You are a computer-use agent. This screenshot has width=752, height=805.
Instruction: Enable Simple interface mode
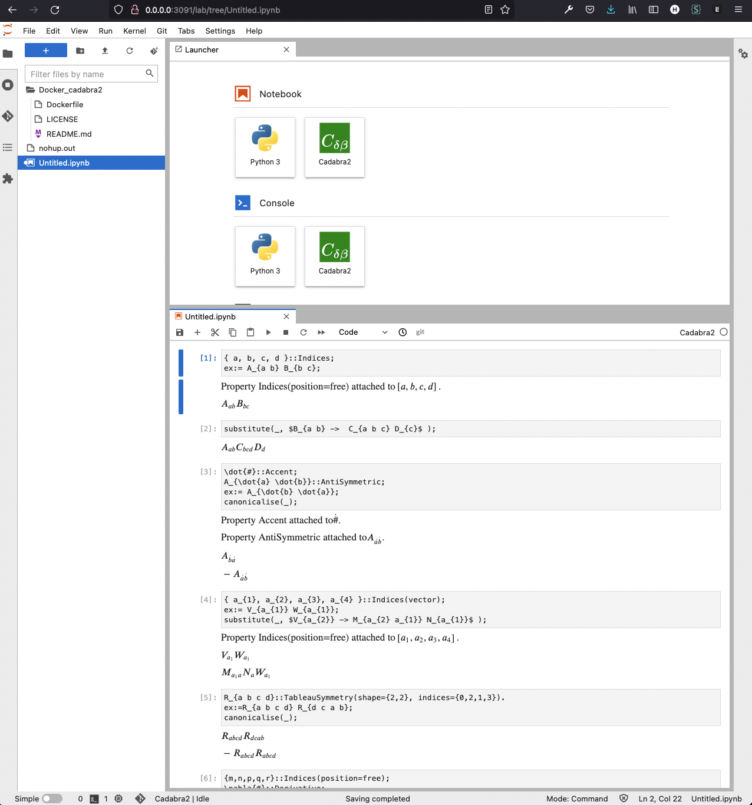coord(53,798)
